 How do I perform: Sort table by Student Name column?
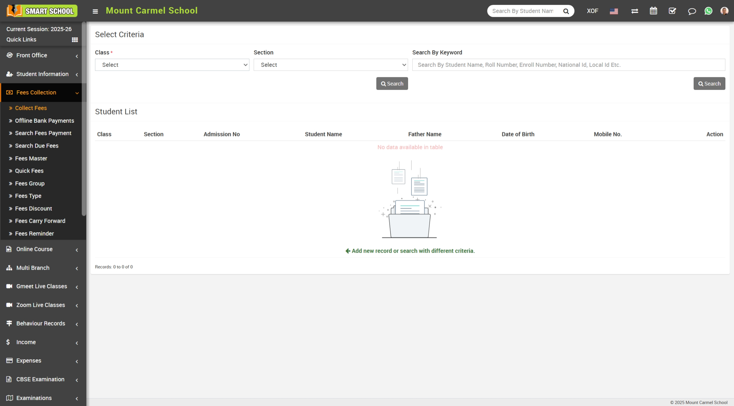click(323, 134)
